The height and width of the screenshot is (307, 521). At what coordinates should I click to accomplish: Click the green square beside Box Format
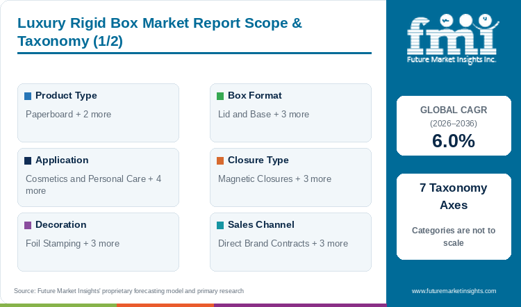(x=220, y=96)
